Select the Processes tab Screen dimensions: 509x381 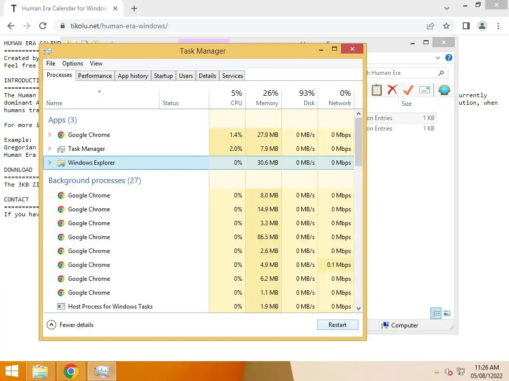(x=60, y=75)
